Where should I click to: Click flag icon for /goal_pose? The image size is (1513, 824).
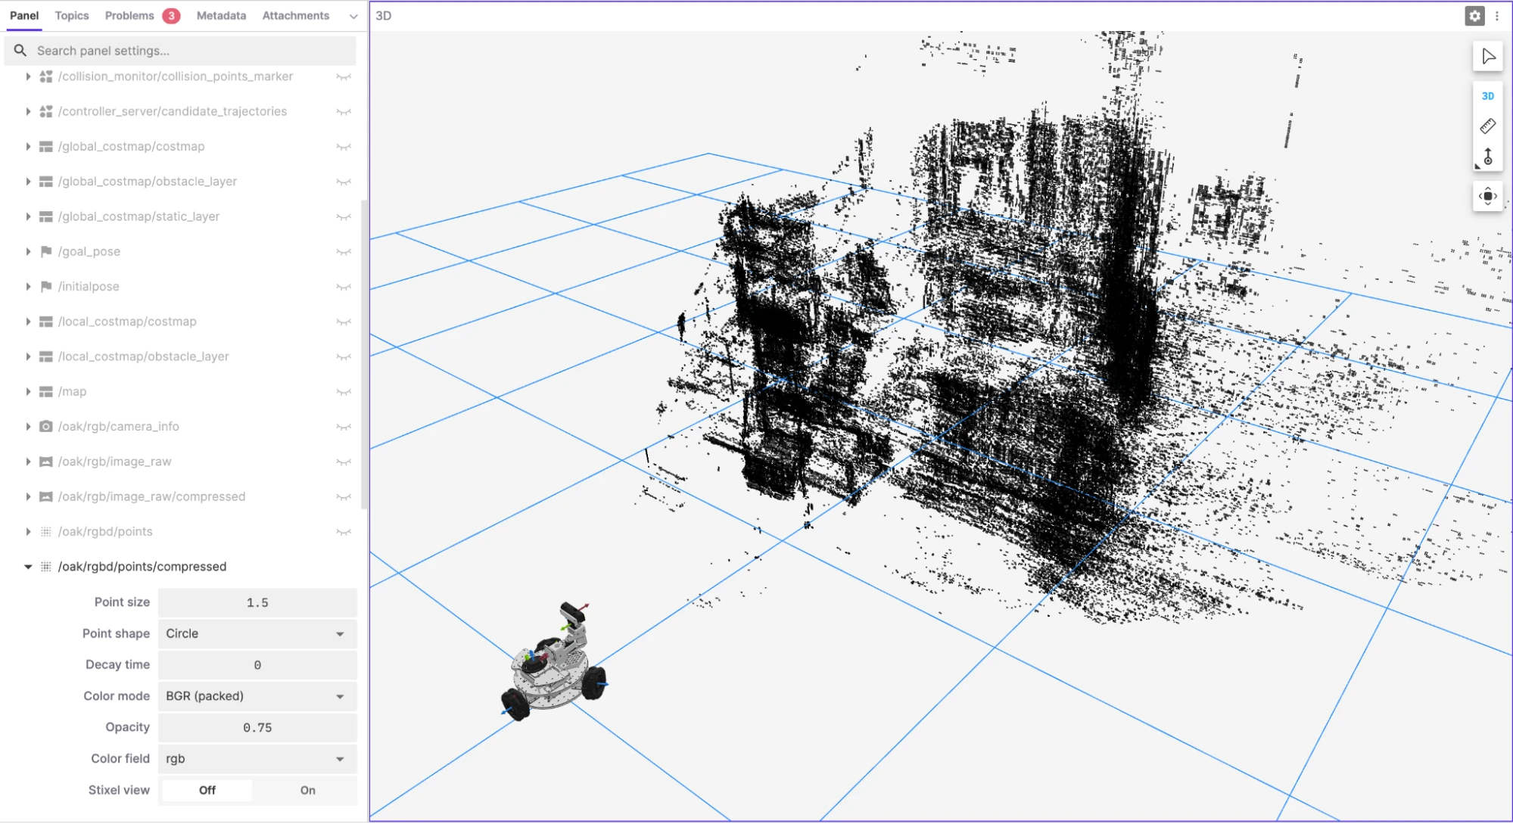(x=46, y=251)
